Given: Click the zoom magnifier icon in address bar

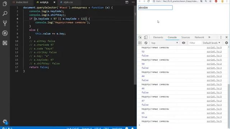Looking at the screenshot, I should pos(206,1).
